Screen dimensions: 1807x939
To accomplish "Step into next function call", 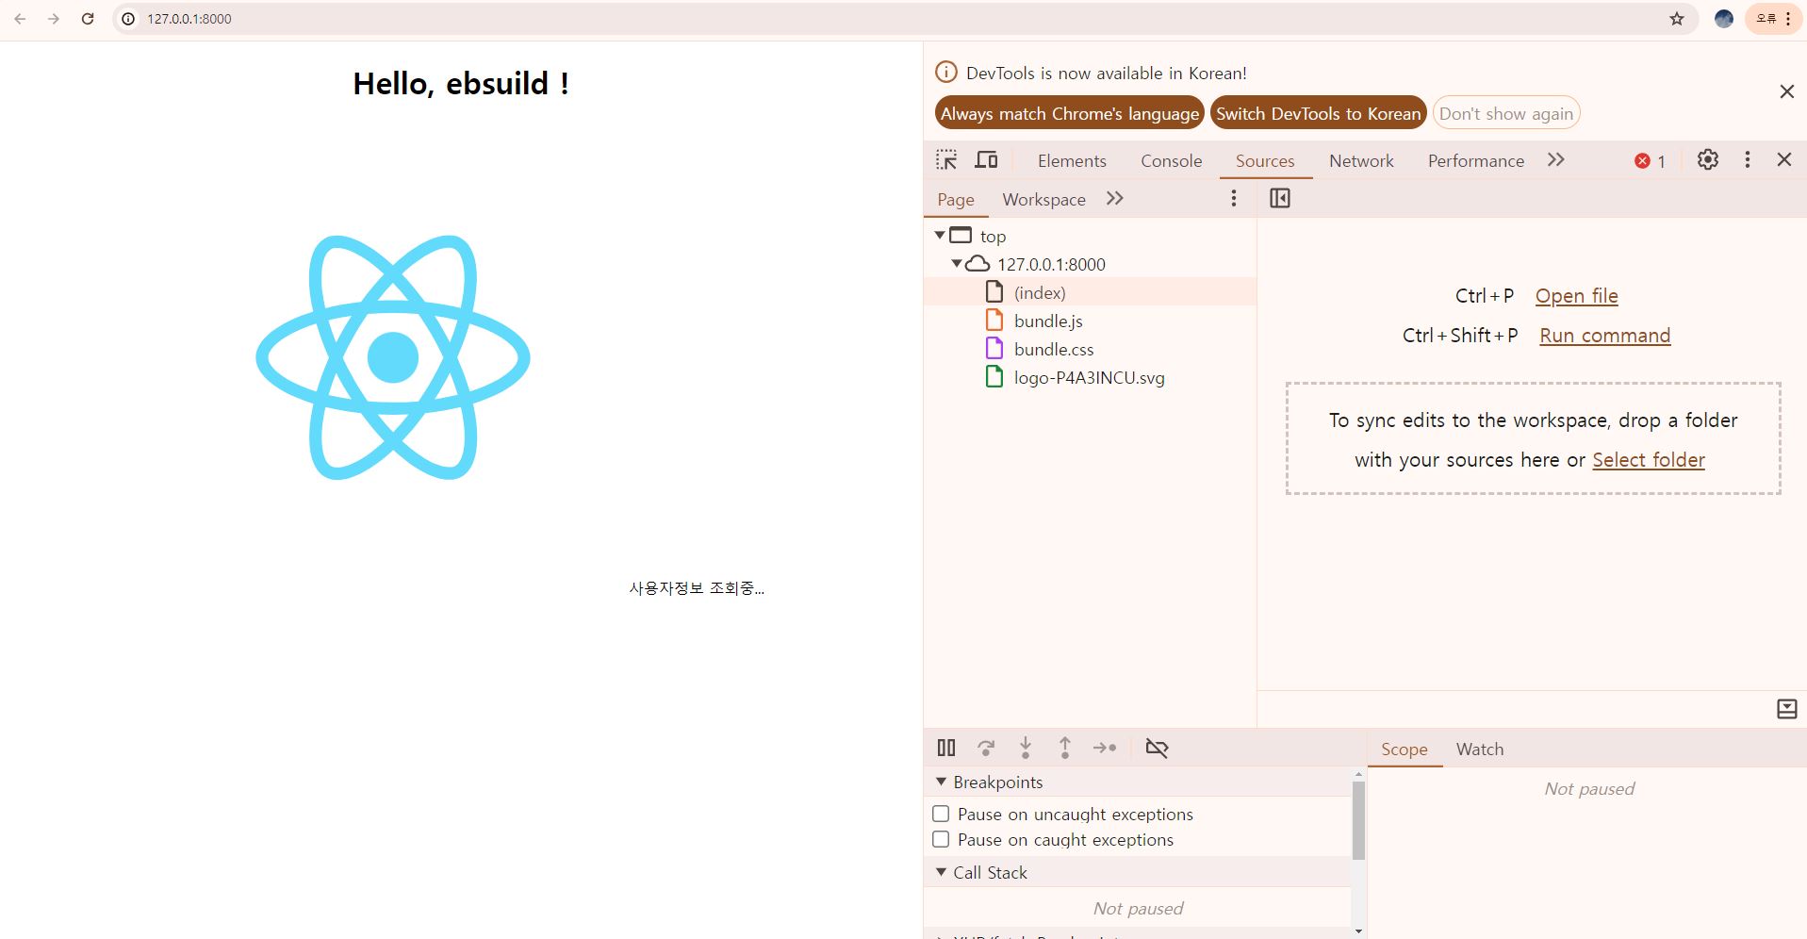I will 1026,748.
